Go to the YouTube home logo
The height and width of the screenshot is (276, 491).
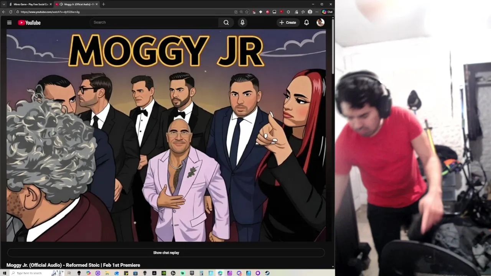(x=29, y=23)
